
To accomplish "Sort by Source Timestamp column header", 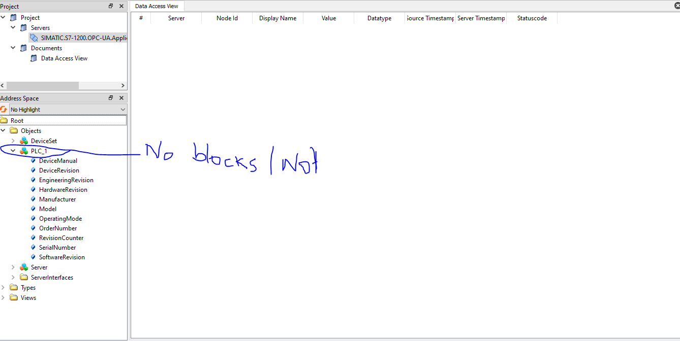I will 430,18.
